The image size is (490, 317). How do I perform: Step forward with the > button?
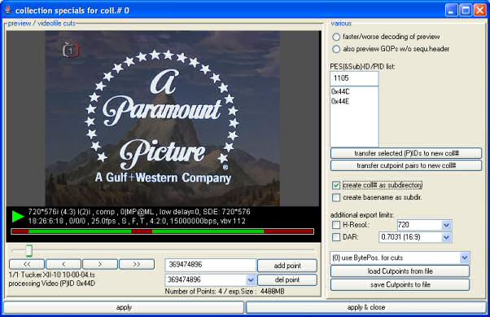100,264
